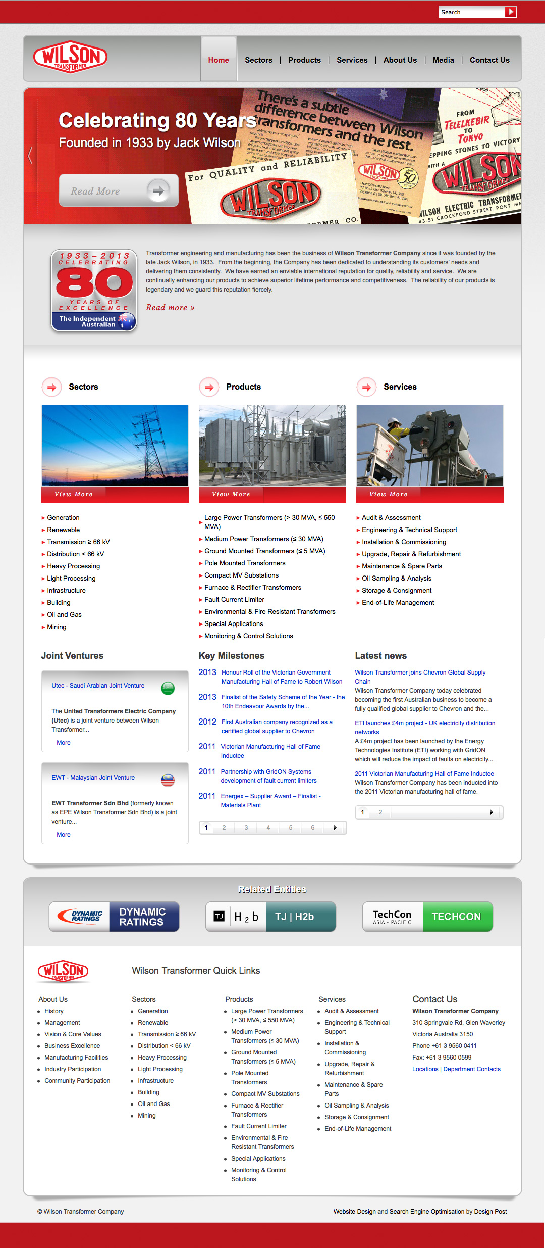Click View More under Products image
This screenshot has height=1248, width=545.
coord(231,494)
